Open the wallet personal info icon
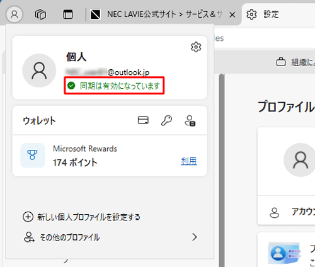Image resolution: width=315 pixels, height=267 pixels. [x=190, y=121]
